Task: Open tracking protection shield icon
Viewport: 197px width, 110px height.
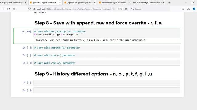Action: [30, 9]
